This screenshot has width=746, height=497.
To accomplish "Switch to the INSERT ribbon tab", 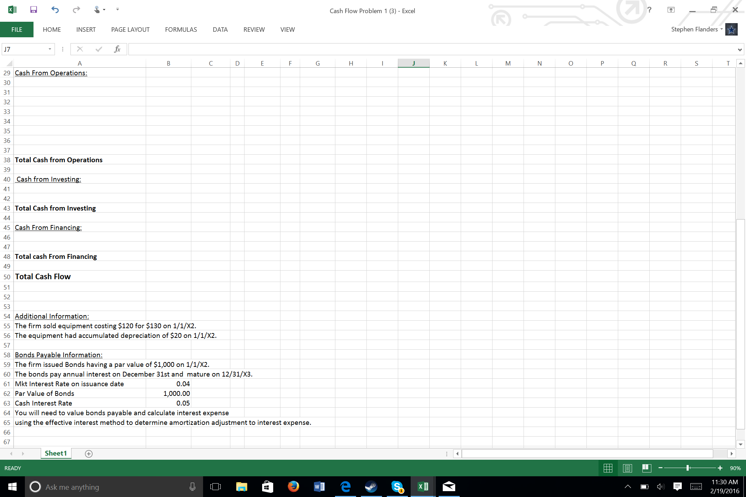I will (86, 29).
